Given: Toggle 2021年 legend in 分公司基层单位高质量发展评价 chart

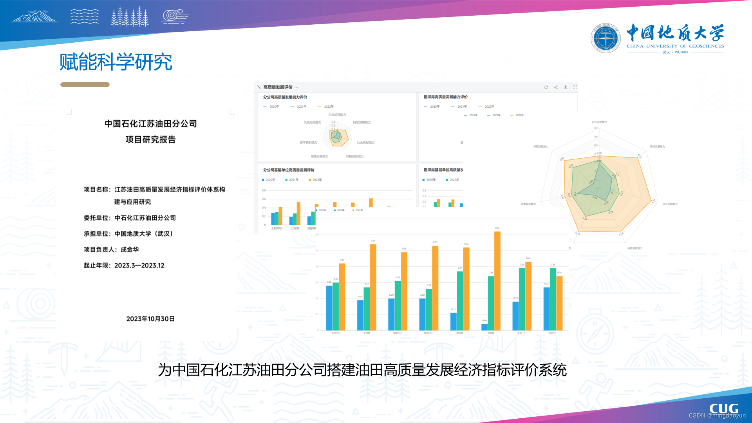Looking at the screenshot, I should coord(292,180).
